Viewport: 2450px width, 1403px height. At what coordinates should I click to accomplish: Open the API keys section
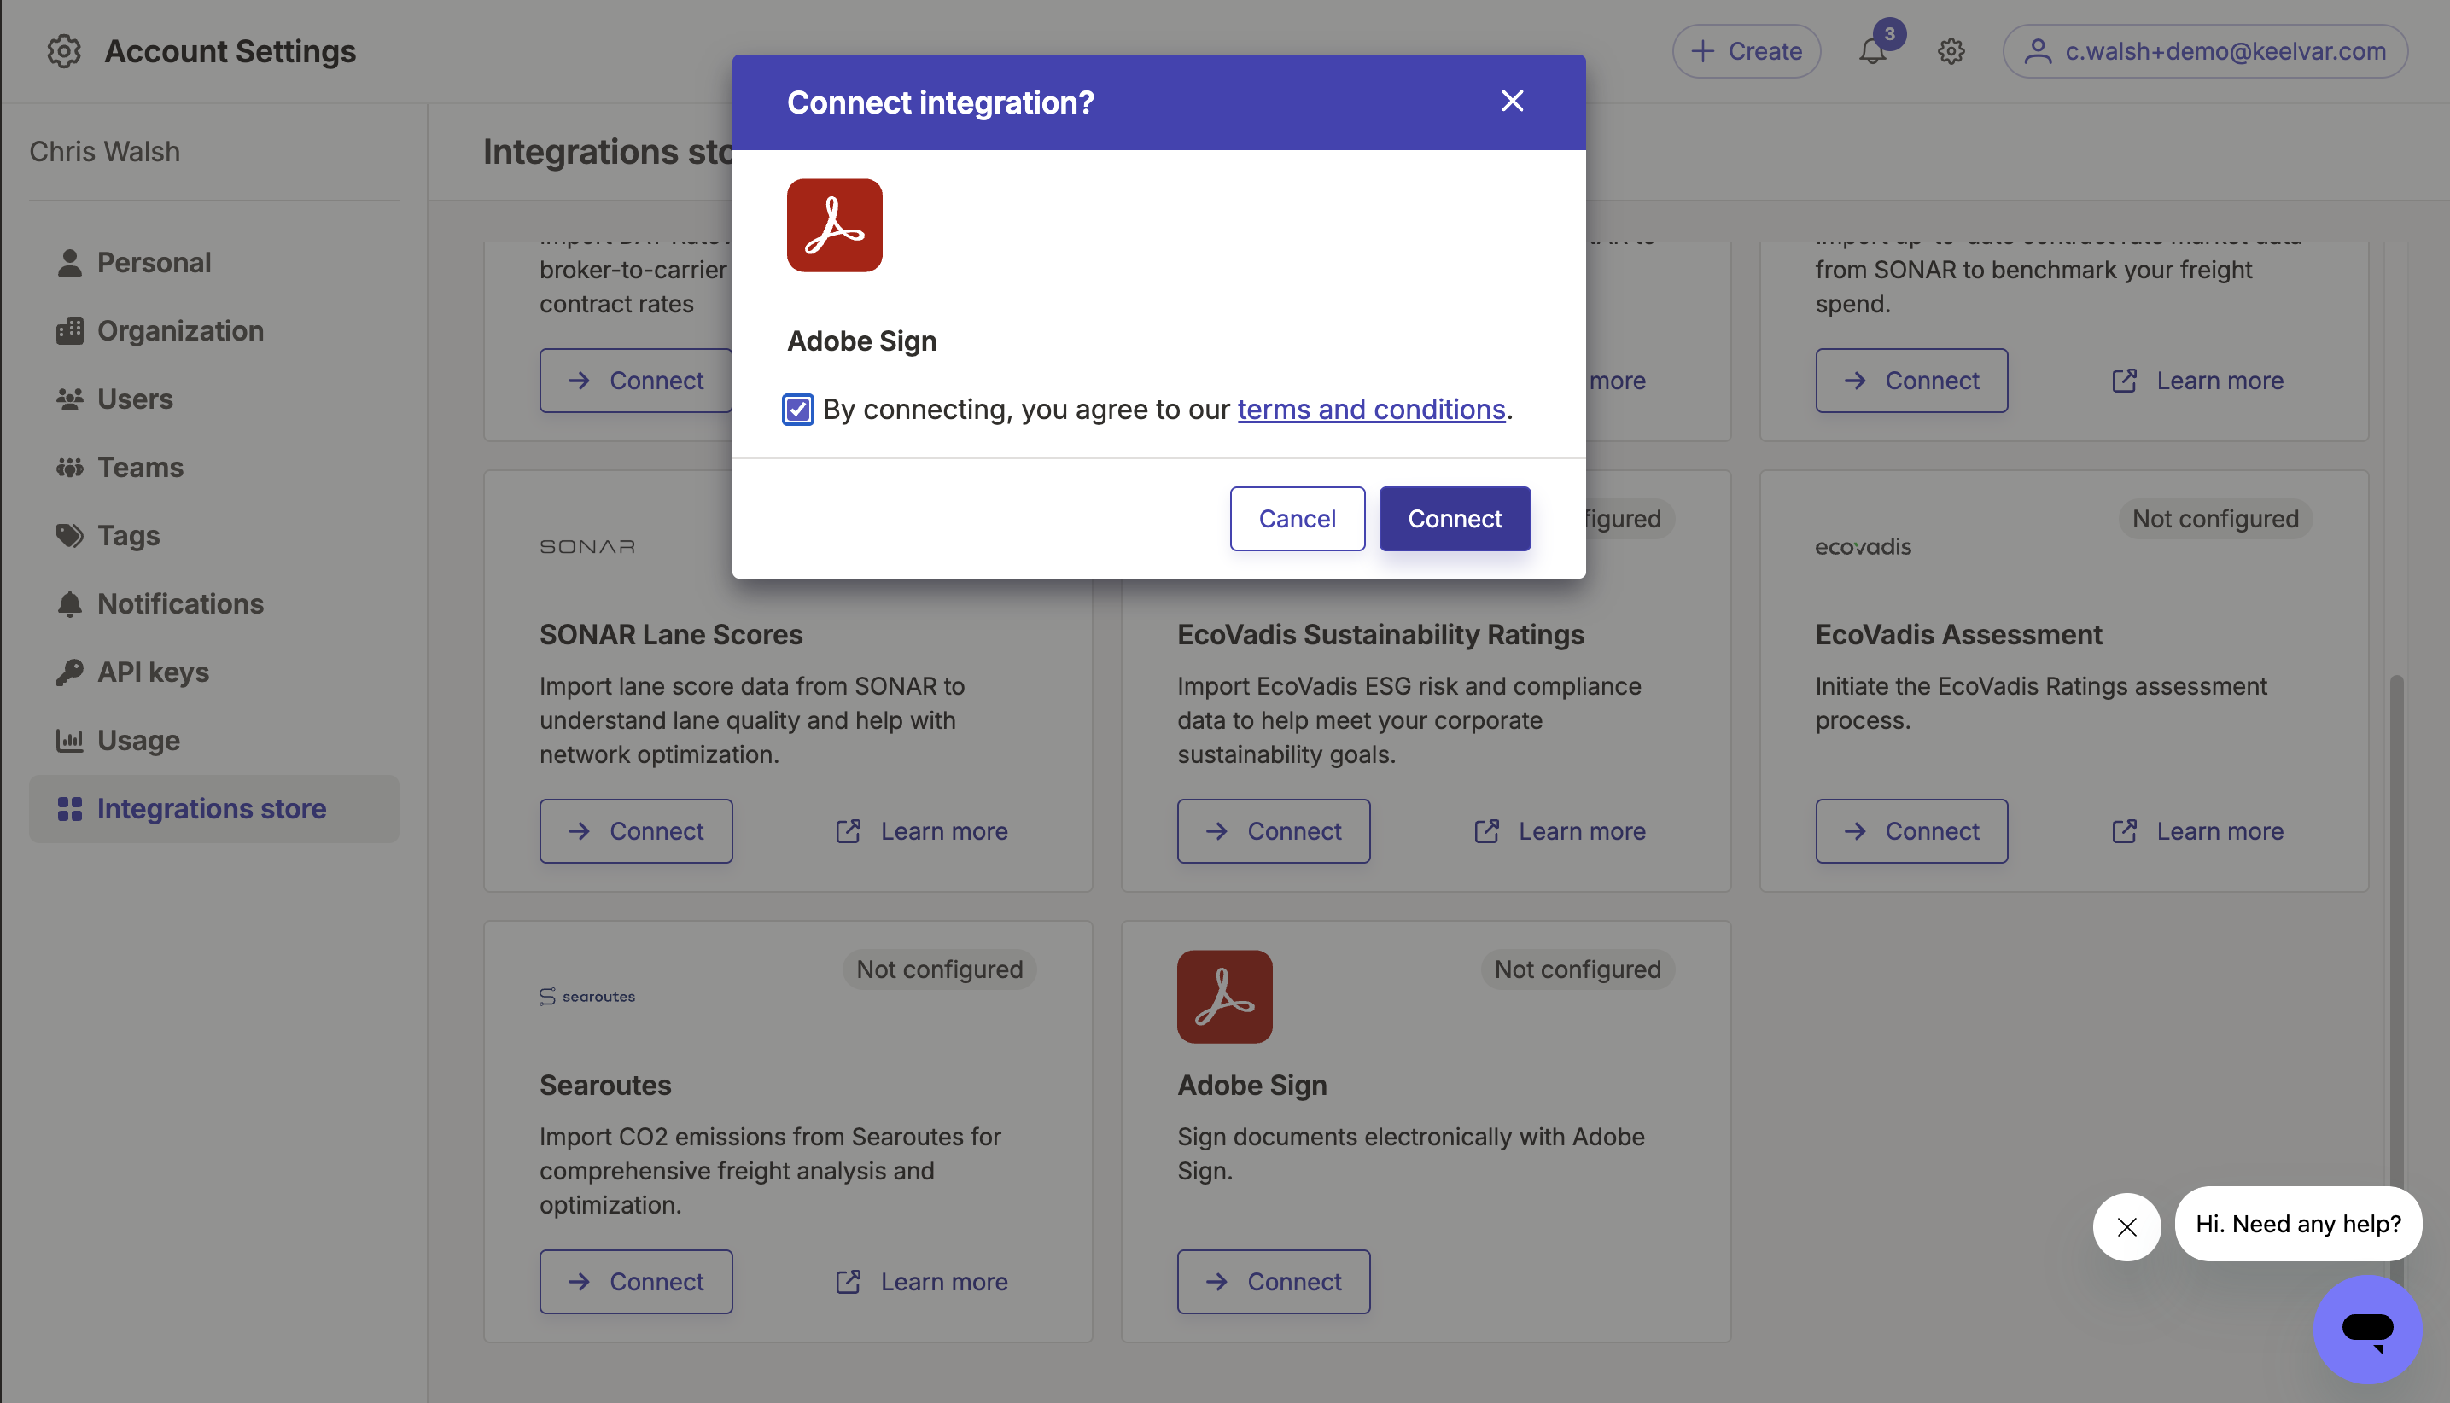(152, 672)
